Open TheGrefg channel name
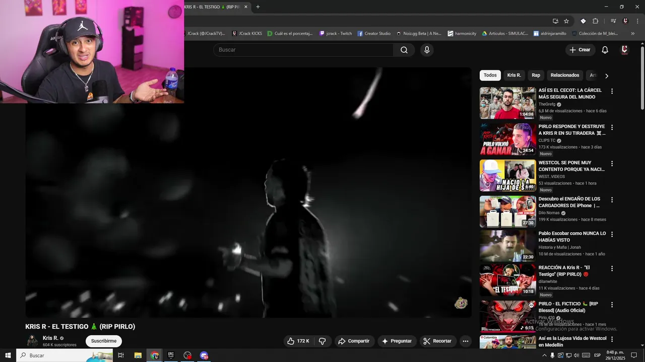 tap(547, 104)
